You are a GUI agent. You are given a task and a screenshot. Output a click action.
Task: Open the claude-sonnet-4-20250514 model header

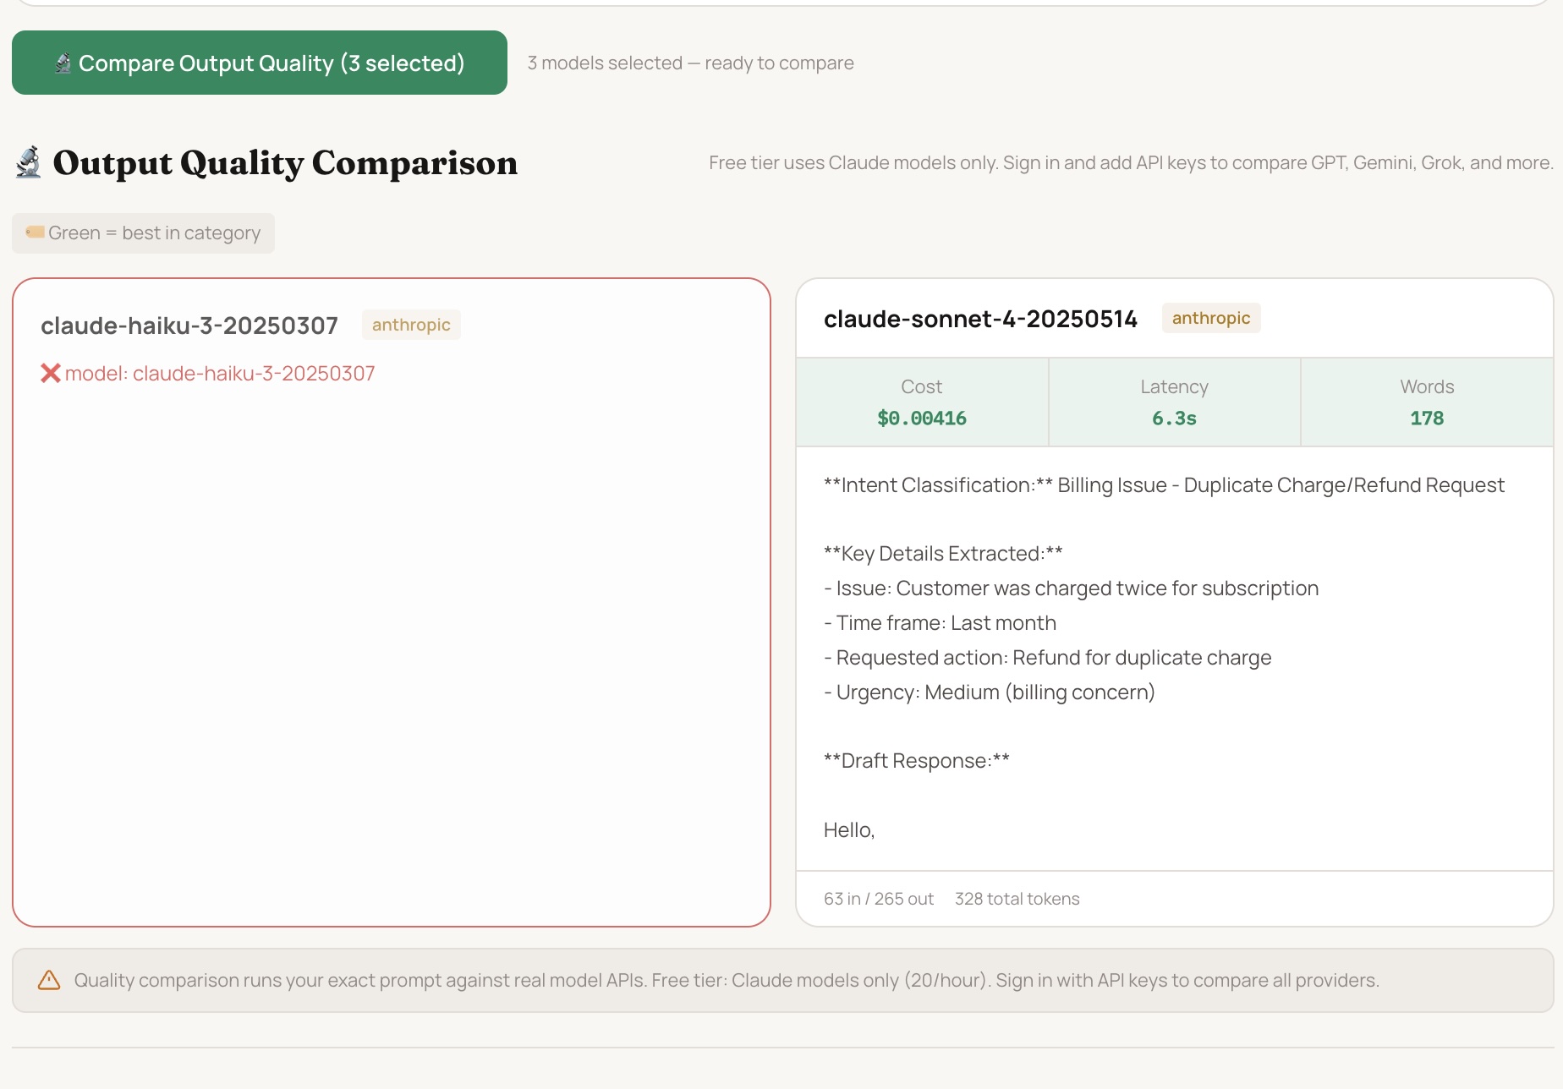click(x=981, y=318)
